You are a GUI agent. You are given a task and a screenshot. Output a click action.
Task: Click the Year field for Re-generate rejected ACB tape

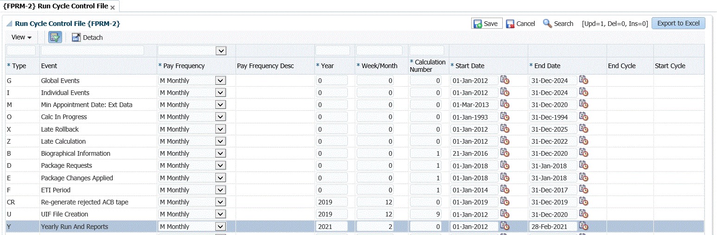(332, 202)
